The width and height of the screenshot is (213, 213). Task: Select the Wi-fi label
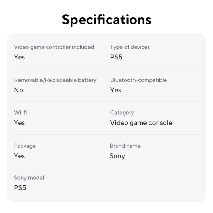tap(20, 113)
